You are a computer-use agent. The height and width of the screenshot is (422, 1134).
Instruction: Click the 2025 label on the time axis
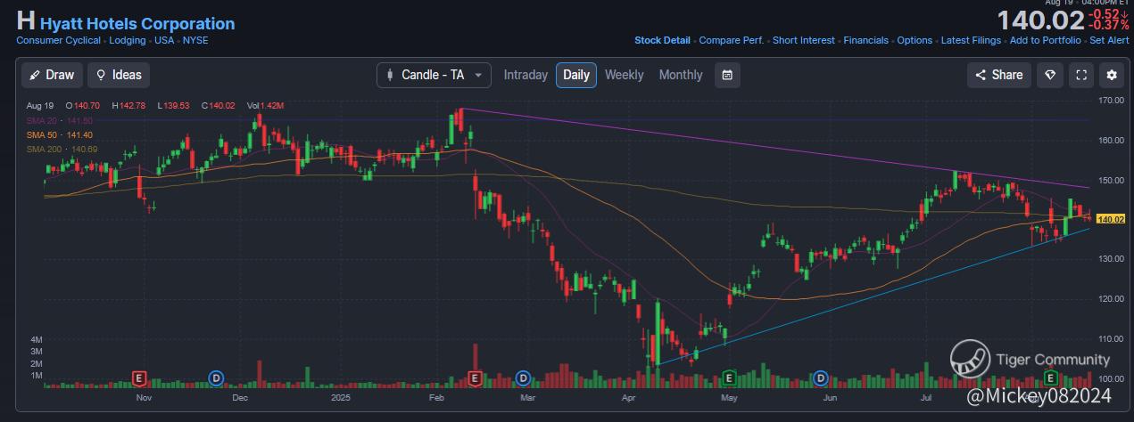point(342,399)
